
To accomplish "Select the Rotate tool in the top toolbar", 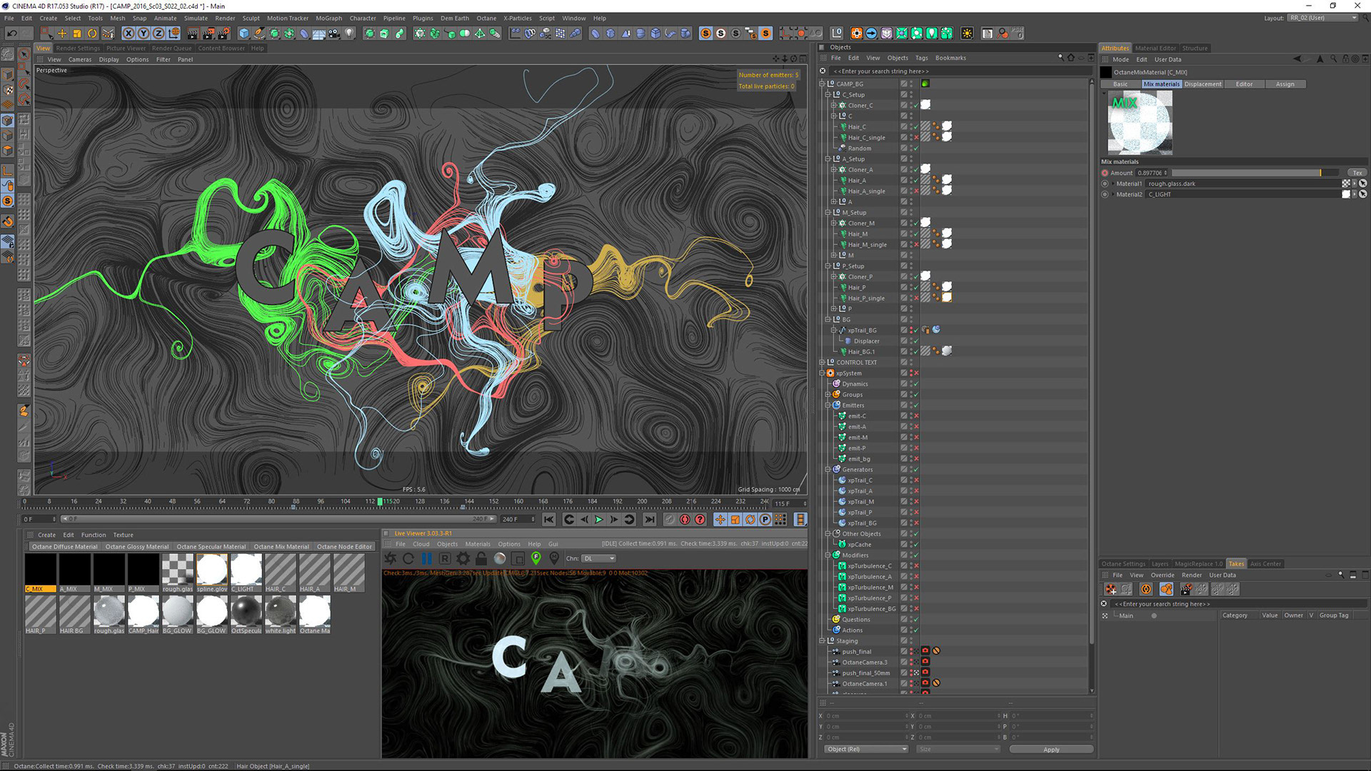I will pyautogui.click(x=92, y=34).
